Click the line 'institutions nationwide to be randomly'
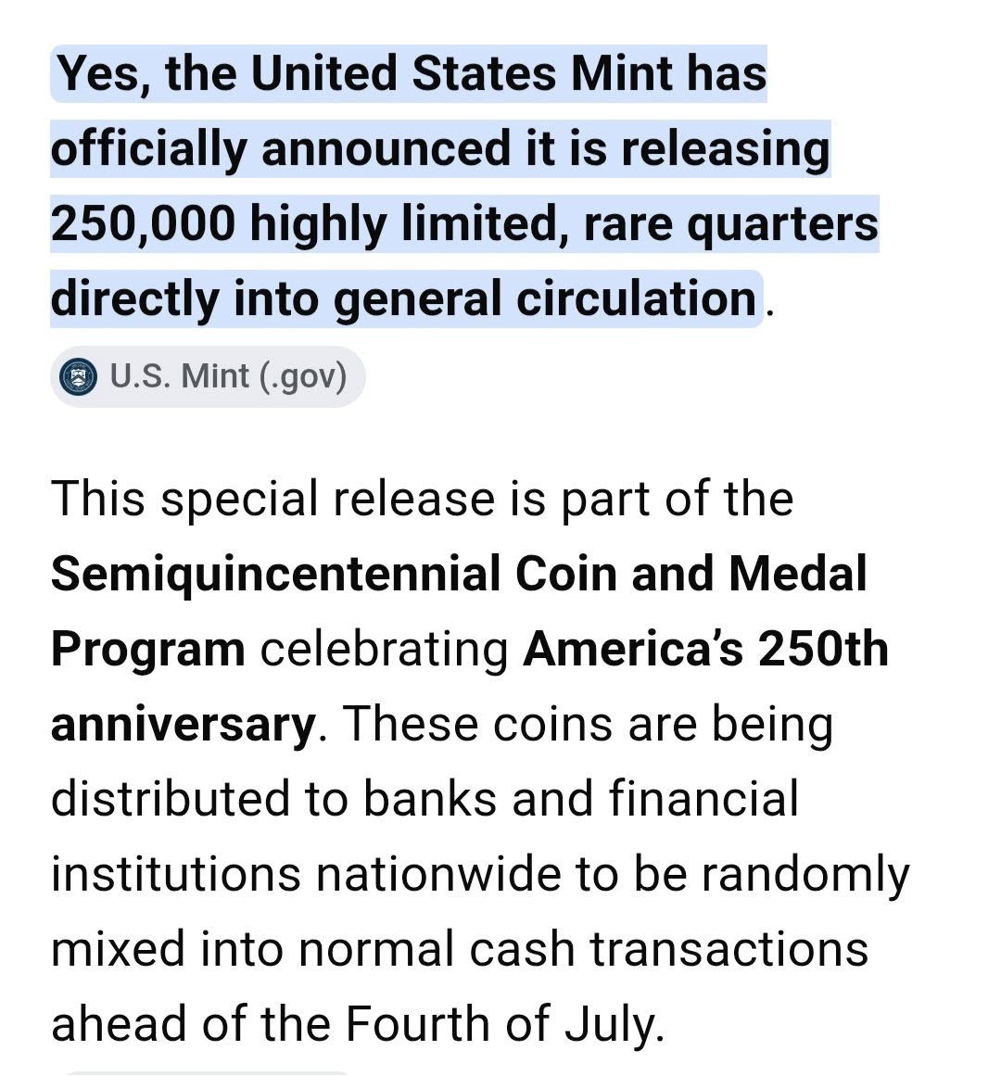Image resolution: width=1001 pixels, height=1076 pixels. [x=480, y=874]
